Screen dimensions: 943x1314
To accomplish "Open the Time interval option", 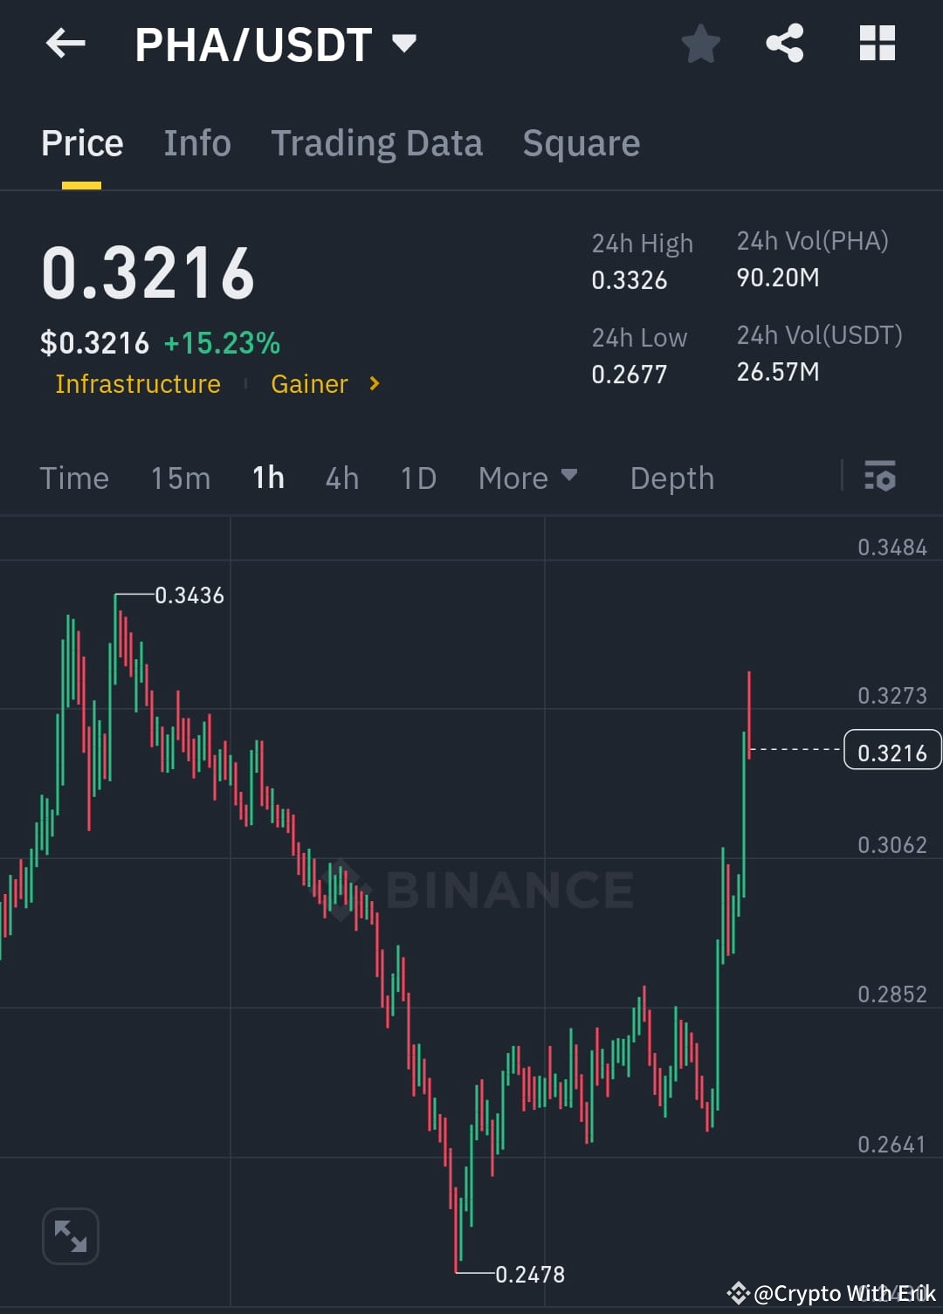I will [74, 478].
